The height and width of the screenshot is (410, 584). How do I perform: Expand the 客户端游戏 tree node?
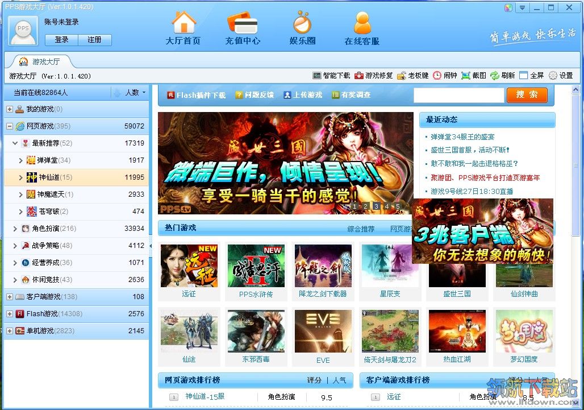pos(10,297)
